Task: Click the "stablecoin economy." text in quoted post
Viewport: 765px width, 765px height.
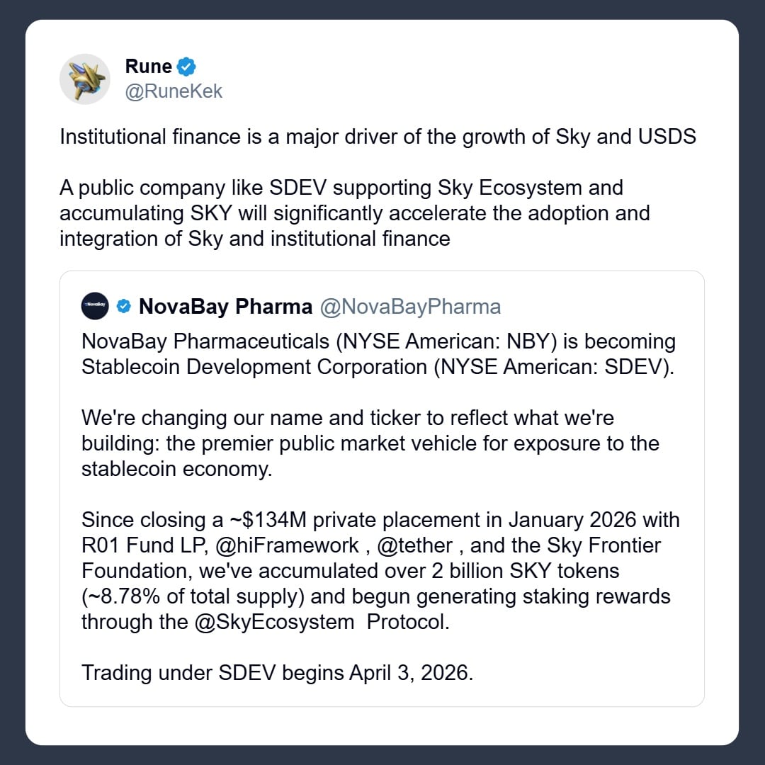Action: pos(176,469)
